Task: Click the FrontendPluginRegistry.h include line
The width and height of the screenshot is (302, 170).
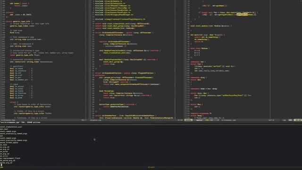Action: pyautogui.click(x=120, y=19)
